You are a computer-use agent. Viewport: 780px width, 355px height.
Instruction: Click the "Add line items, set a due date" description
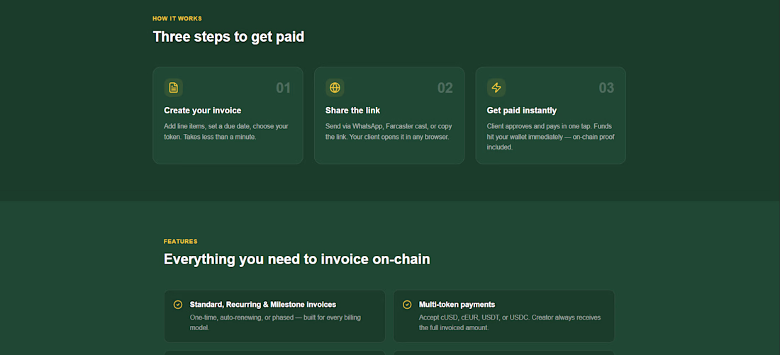click(226, 131)
